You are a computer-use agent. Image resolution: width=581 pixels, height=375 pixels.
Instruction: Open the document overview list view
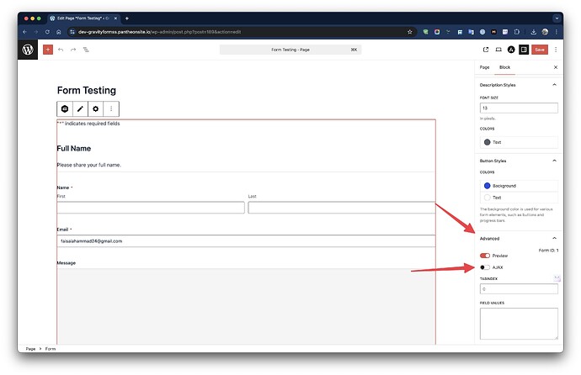(x=86, y=50)
